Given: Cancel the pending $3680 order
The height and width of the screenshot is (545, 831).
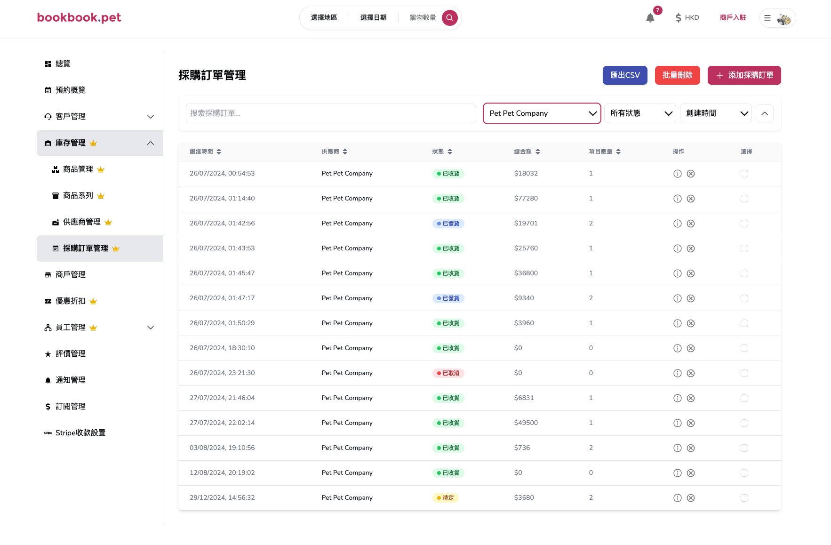Looking at the screenshot, I should point(691,498).
